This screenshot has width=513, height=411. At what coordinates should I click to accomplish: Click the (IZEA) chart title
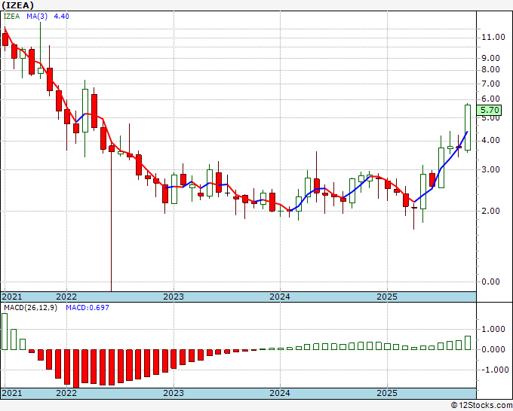tap(17, 5)
